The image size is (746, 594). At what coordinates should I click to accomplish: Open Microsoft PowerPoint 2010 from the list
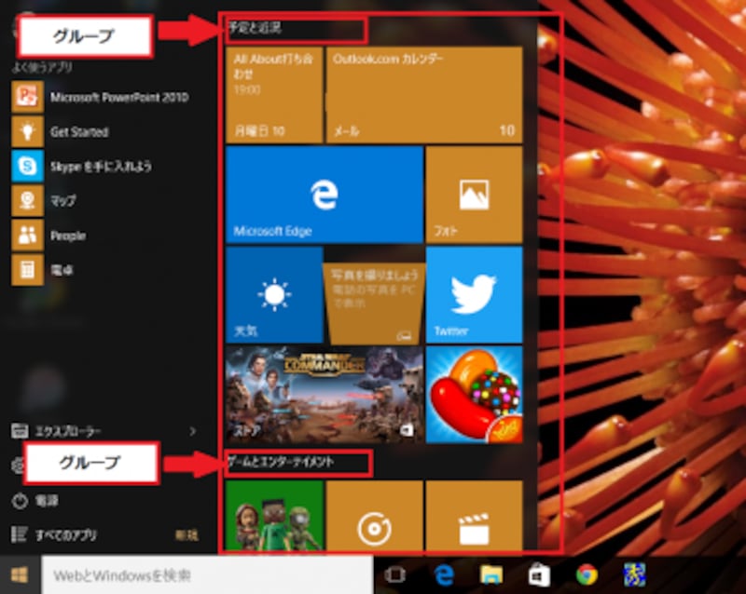tap(101, 97)
